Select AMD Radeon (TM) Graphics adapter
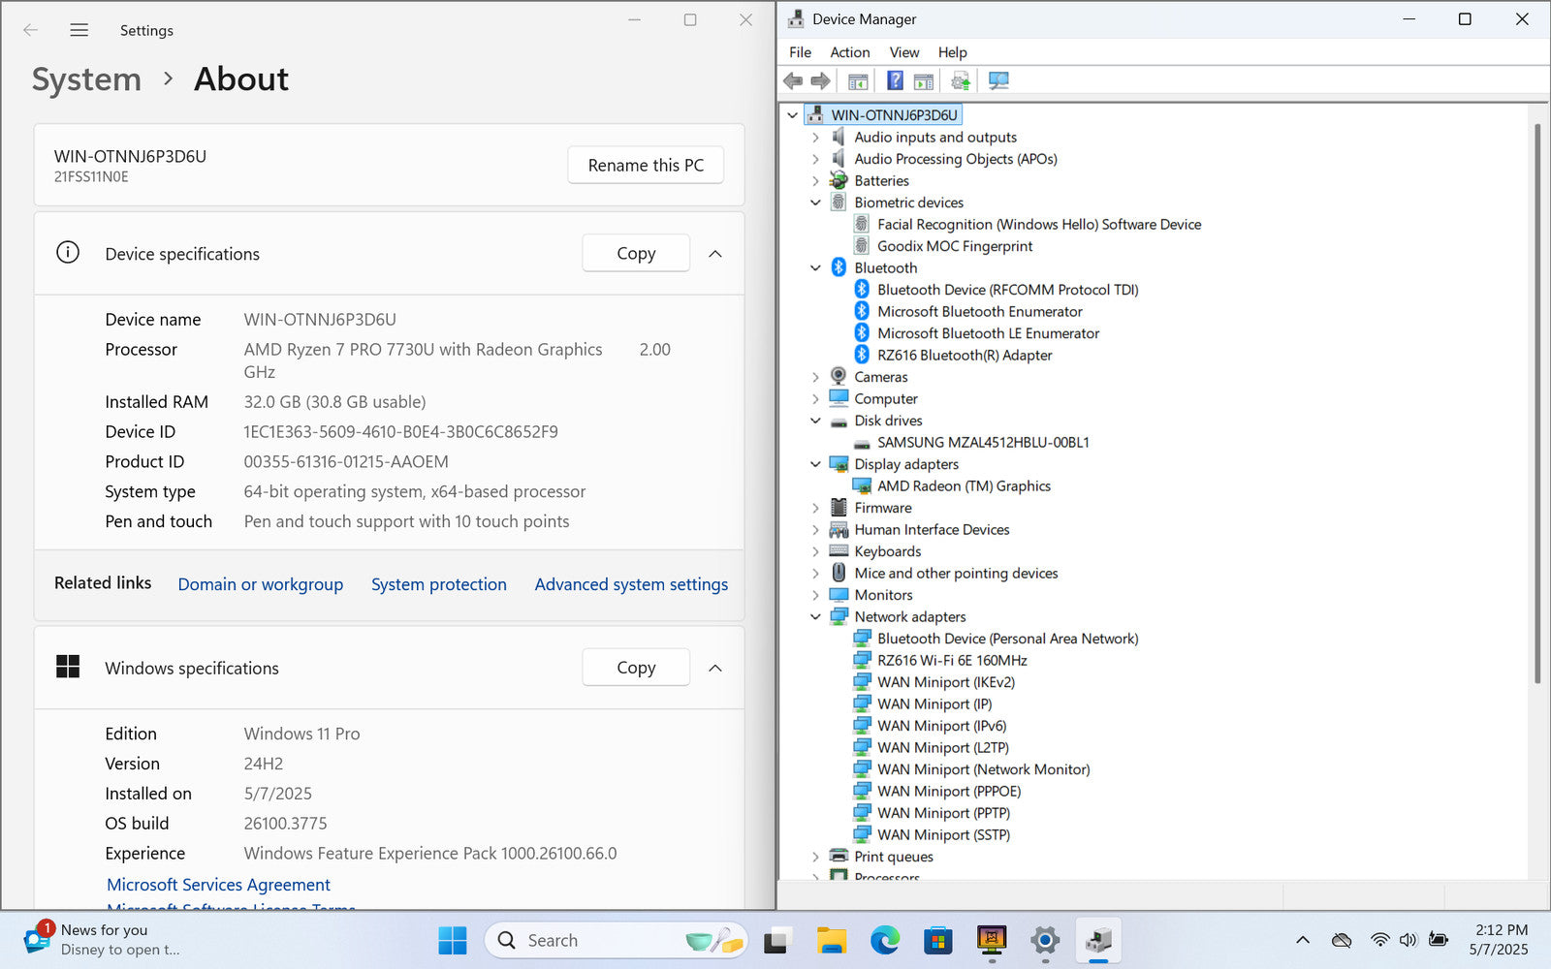 [x=964, y=485]
